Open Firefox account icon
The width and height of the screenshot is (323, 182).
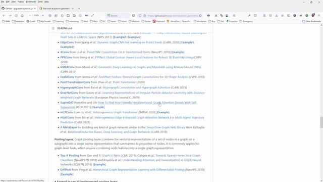coord(264,16)
